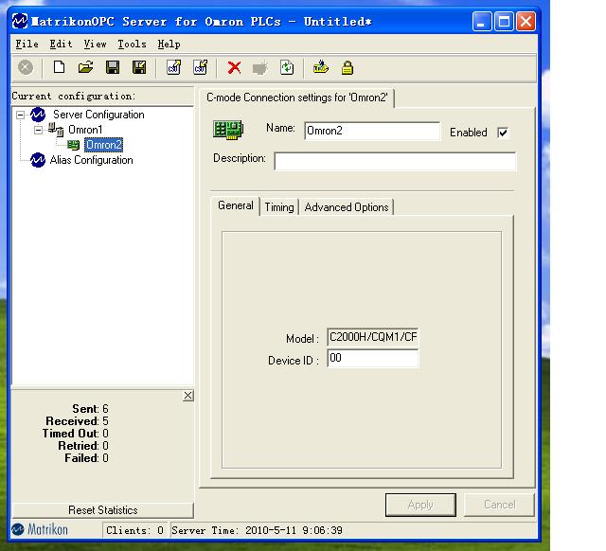
Task: Open a configuration file with folder icon
Action: click(x=85, y=67)
